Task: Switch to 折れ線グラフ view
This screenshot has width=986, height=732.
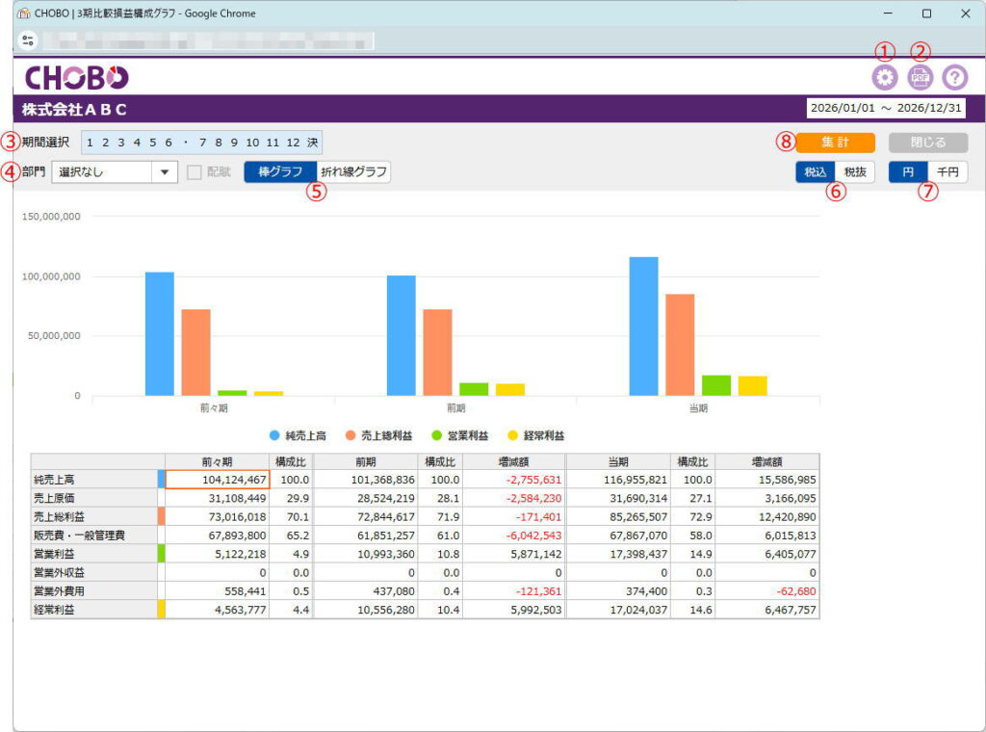Action: 353,171
